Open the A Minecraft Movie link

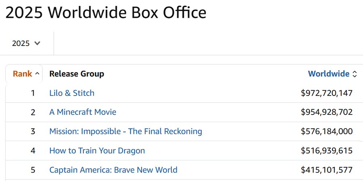[83, 112]
